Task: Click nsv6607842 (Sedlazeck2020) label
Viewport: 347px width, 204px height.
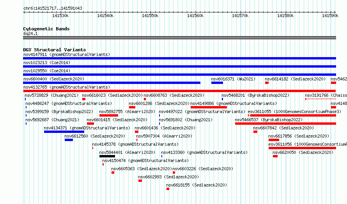Action: pos(283,128)
